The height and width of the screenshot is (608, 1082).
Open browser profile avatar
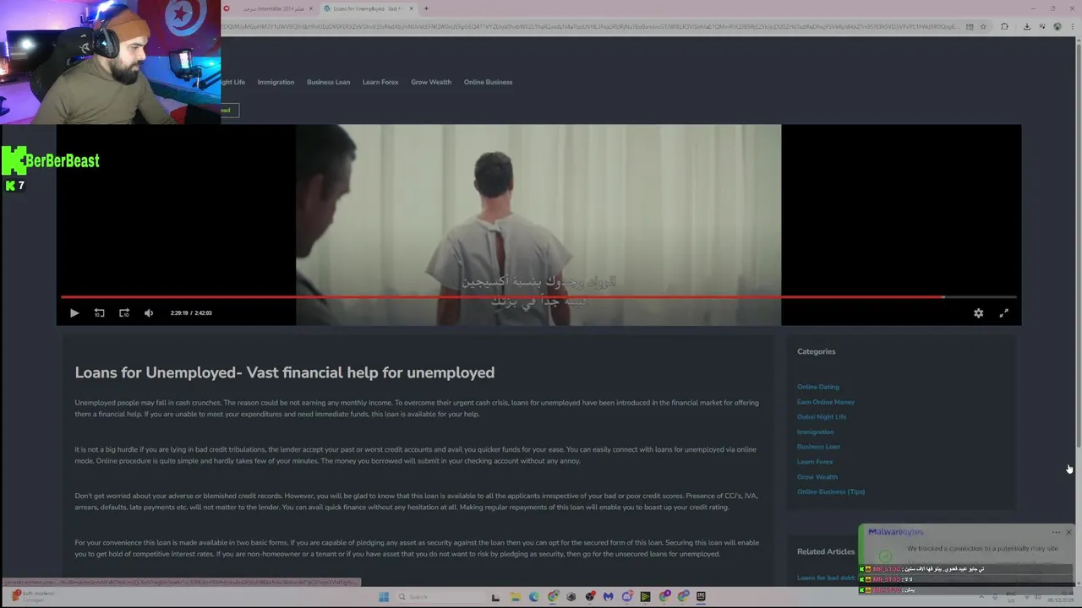point(1057,26)
